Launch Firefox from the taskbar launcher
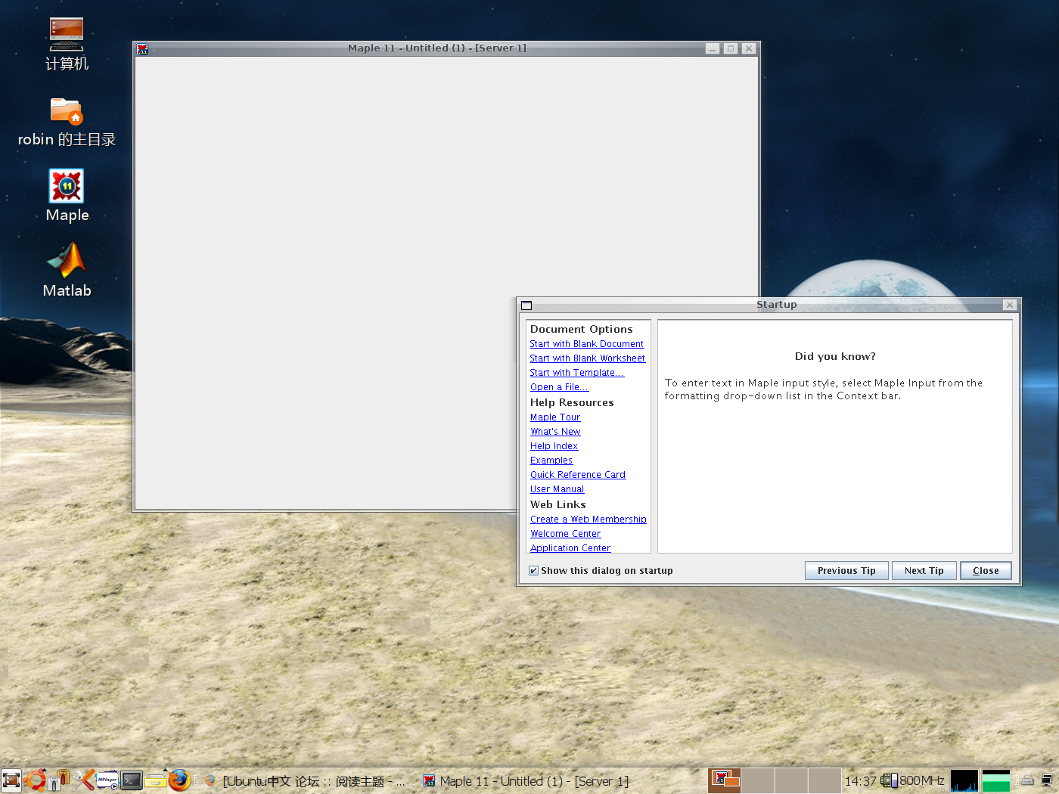The image size is (1059, 794). pos(179,780)
